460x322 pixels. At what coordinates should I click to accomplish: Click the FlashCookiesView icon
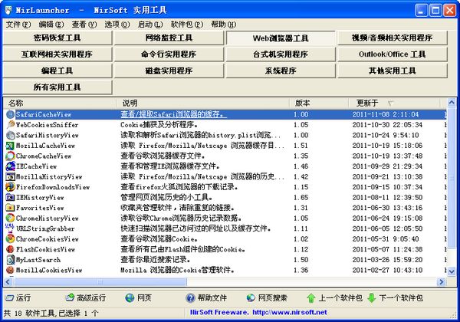tap(10, 249)
